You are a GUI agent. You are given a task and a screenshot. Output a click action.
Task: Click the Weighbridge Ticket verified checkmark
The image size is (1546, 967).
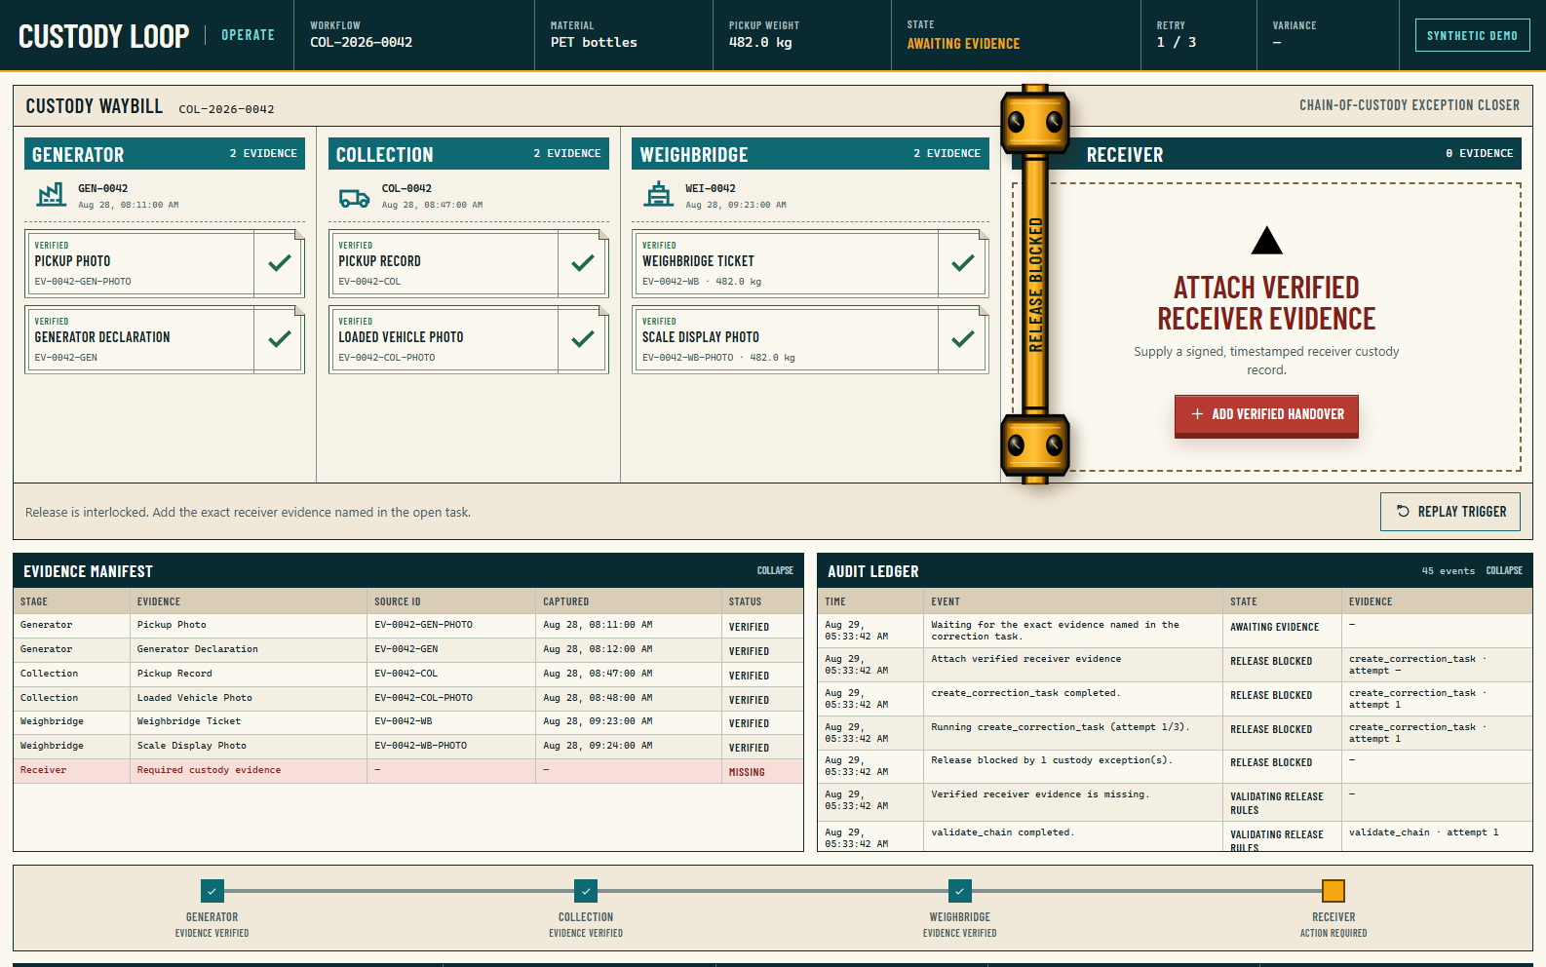pyautogui.click(x=963, y=262)
